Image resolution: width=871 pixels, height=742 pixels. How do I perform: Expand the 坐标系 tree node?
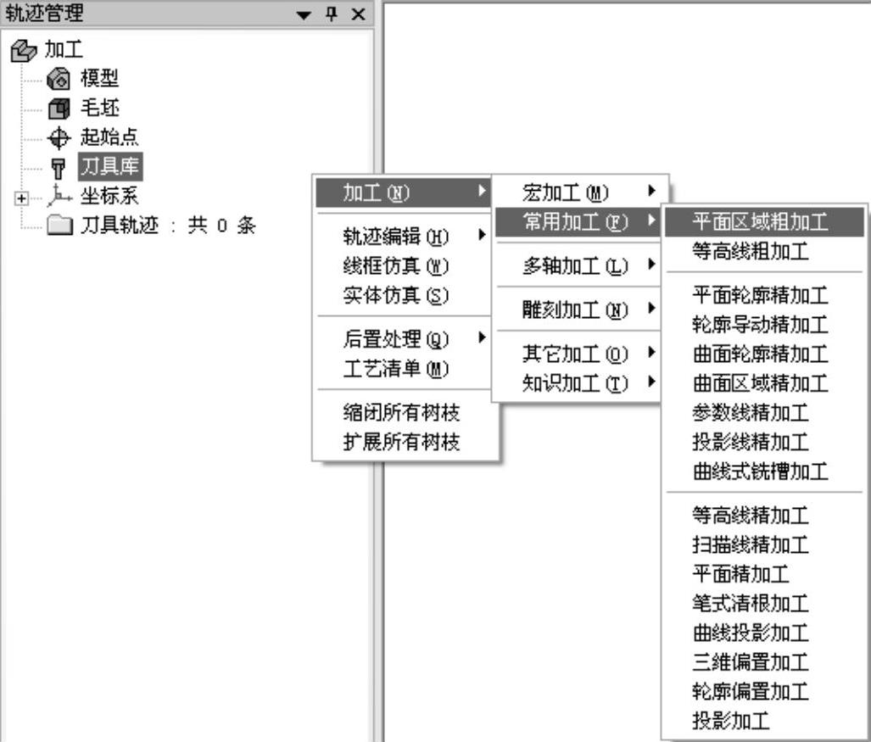[20, 197]
